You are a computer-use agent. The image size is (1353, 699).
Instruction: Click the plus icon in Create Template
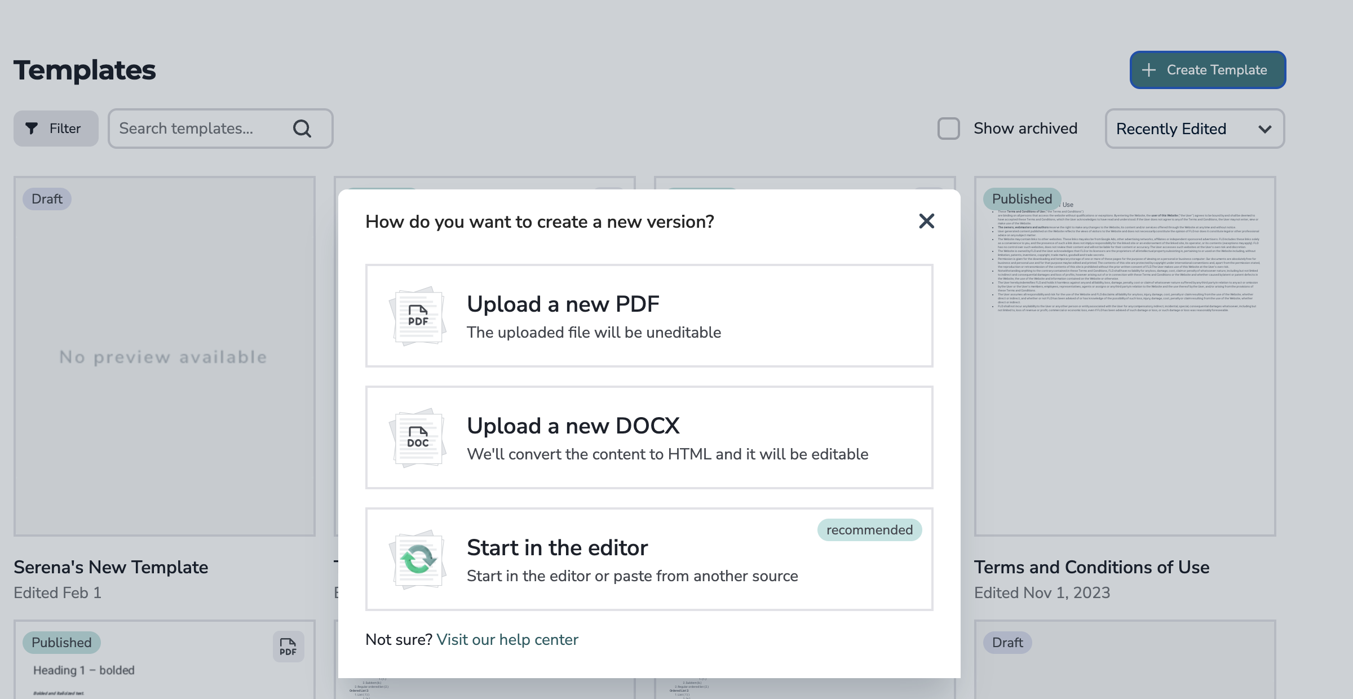1148,70
